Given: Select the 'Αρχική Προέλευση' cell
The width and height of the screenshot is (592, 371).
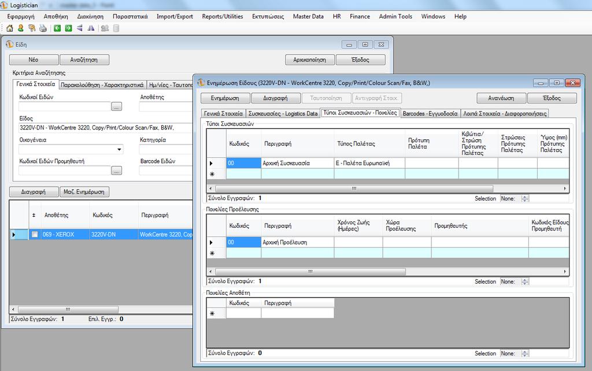Looking at the screenshot, I should point(298,242).
